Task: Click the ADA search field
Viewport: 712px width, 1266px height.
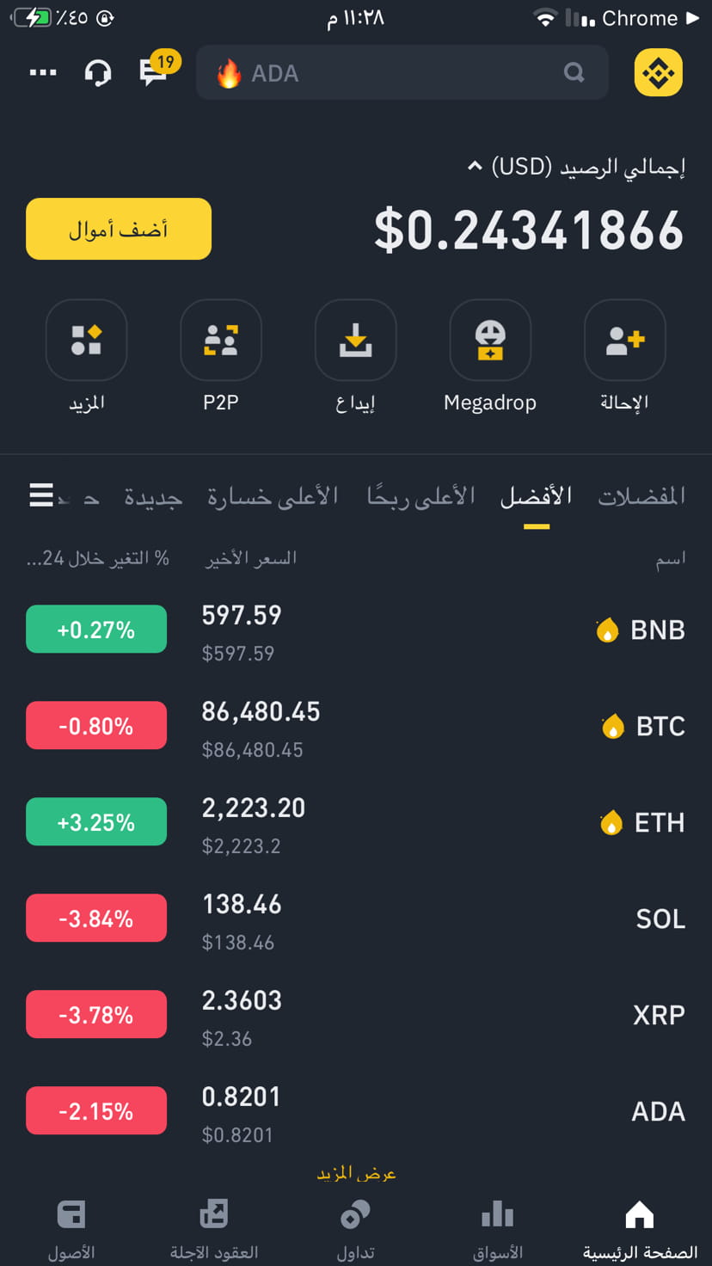Action: [402, 72]
